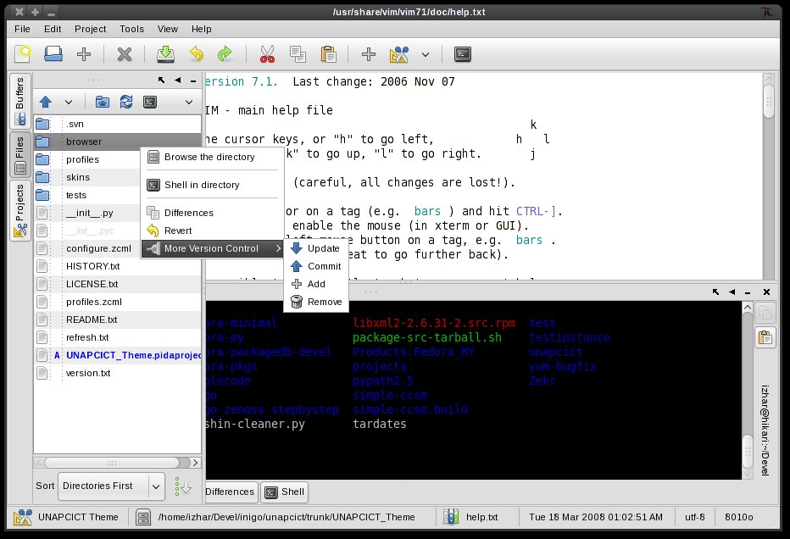Select the .svn folder row
790x539 pixels.
click(x=117, y=124)
